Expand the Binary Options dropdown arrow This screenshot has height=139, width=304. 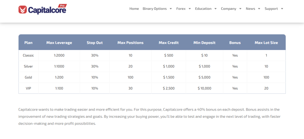tap(171, 9)
